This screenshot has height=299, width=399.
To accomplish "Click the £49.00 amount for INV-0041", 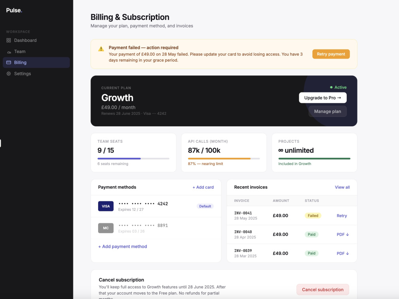I will (280, 216).
